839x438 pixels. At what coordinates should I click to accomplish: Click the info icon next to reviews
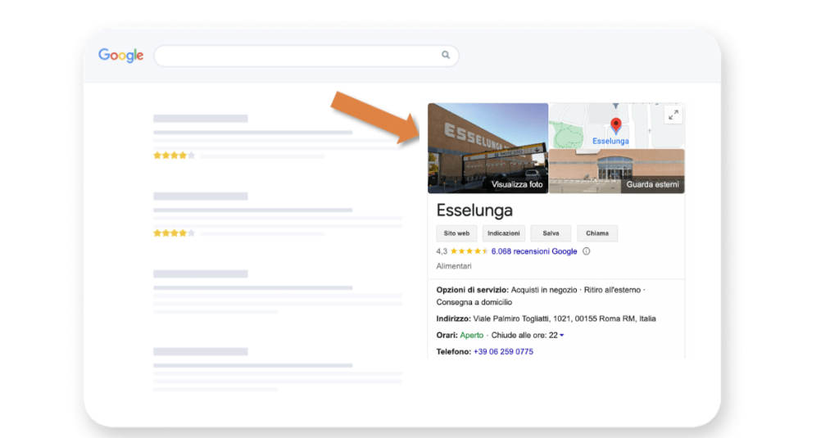pos(587,251)
